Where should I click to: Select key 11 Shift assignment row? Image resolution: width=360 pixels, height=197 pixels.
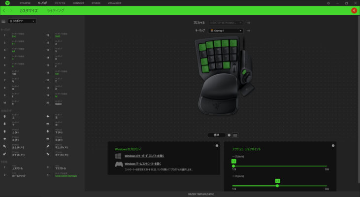pyautogui.click(x=65, y=35)
